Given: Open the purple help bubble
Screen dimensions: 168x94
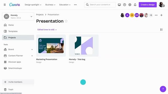Looking at the screenshot, I should (x=163, y=89).
